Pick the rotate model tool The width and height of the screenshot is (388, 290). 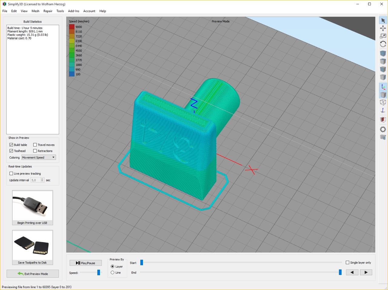(x=383, y=44)
